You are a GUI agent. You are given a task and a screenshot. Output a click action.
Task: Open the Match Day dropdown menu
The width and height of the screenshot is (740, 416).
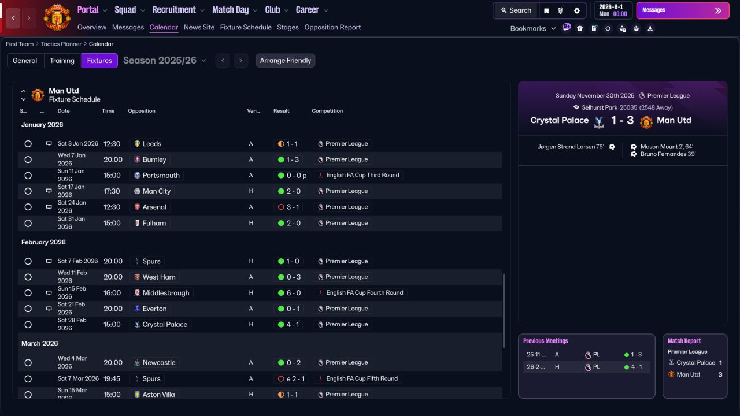[235, 10]
